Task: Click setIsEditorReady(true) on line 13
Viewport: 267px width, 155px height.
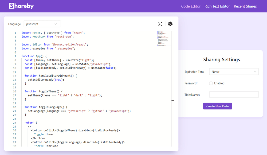Action: [x=46, y=80]
